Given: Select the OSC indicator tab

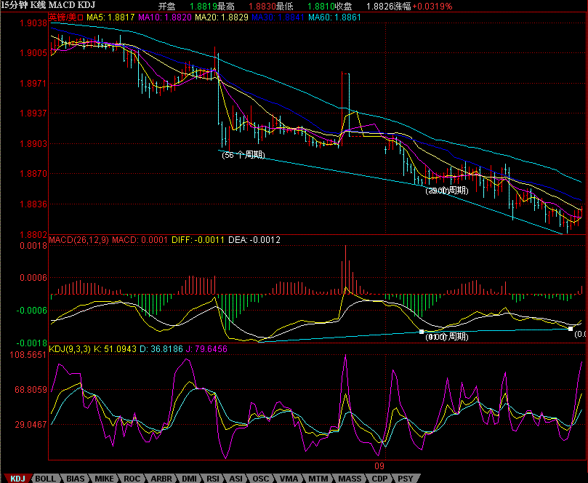Looking at the screenshot, I should [262, 478].
